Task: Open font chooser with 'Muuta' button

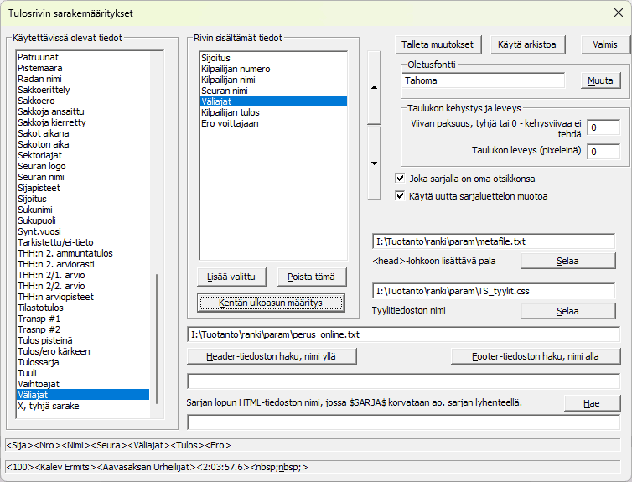Action: pyautogui.click(x=601, y=81)
